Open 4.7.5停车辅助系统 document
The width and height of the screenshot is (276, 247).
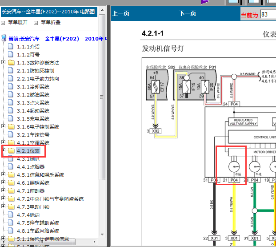coord(38,223)
